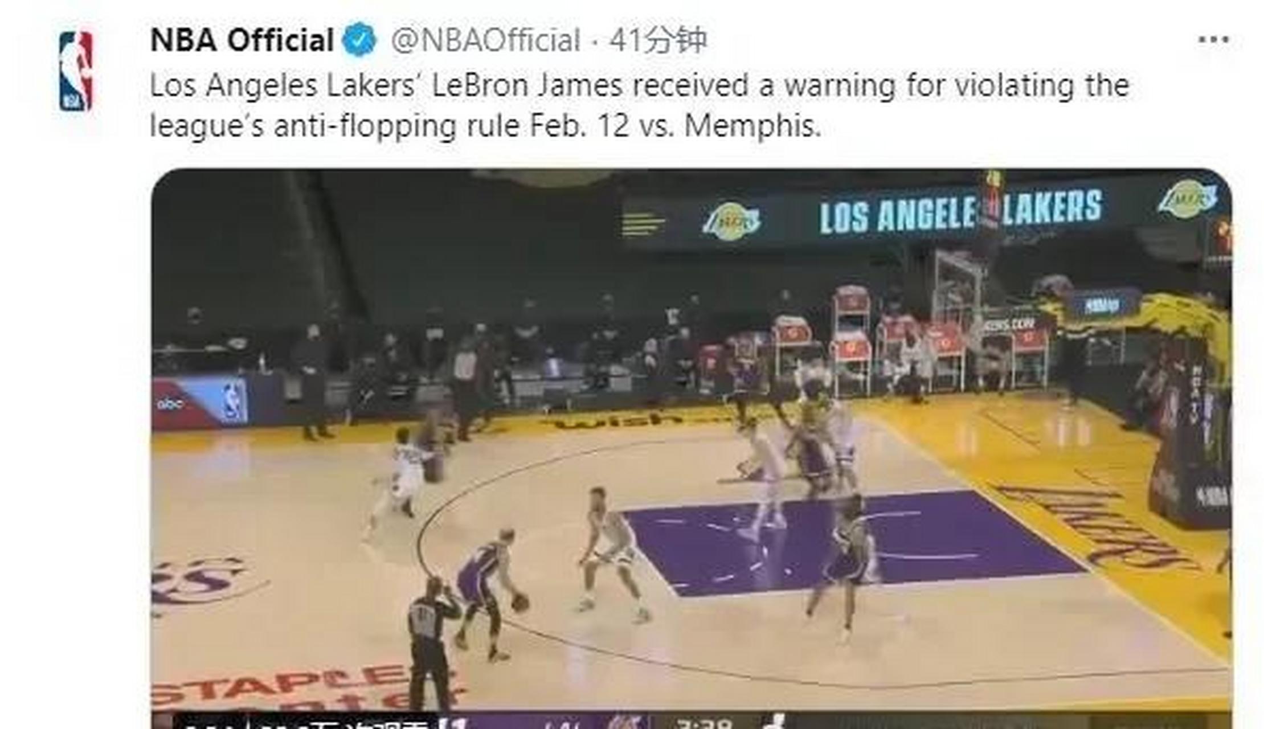Click the game clock reading 3:38
This screenshot has height=729, width=1264.
[705, 724]
